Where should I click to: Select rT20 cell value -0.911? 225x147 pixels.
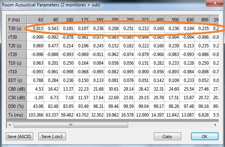(x=97, y=54)
